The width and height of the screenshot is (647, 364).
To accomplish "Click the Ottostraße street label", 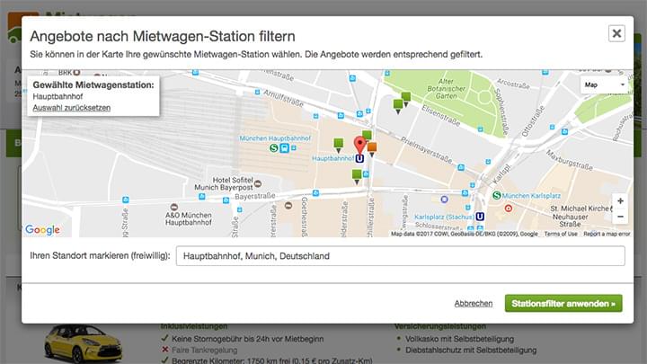I will point(533,121).
